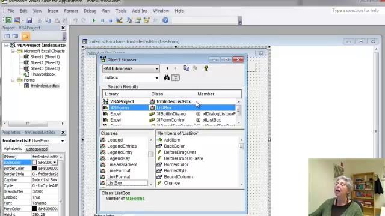Click the Help question mark toolbar icon
This screenshot has width=385, height=216.
tap(165, 20)
